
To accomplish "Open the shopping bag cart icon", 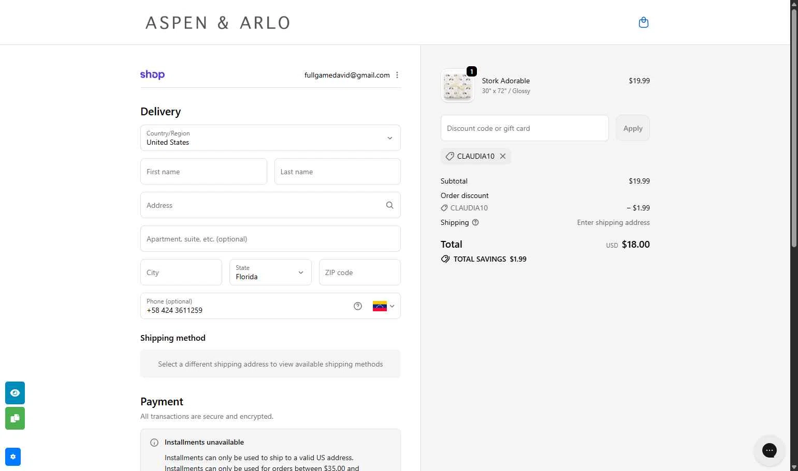I will tap(644, 22).
